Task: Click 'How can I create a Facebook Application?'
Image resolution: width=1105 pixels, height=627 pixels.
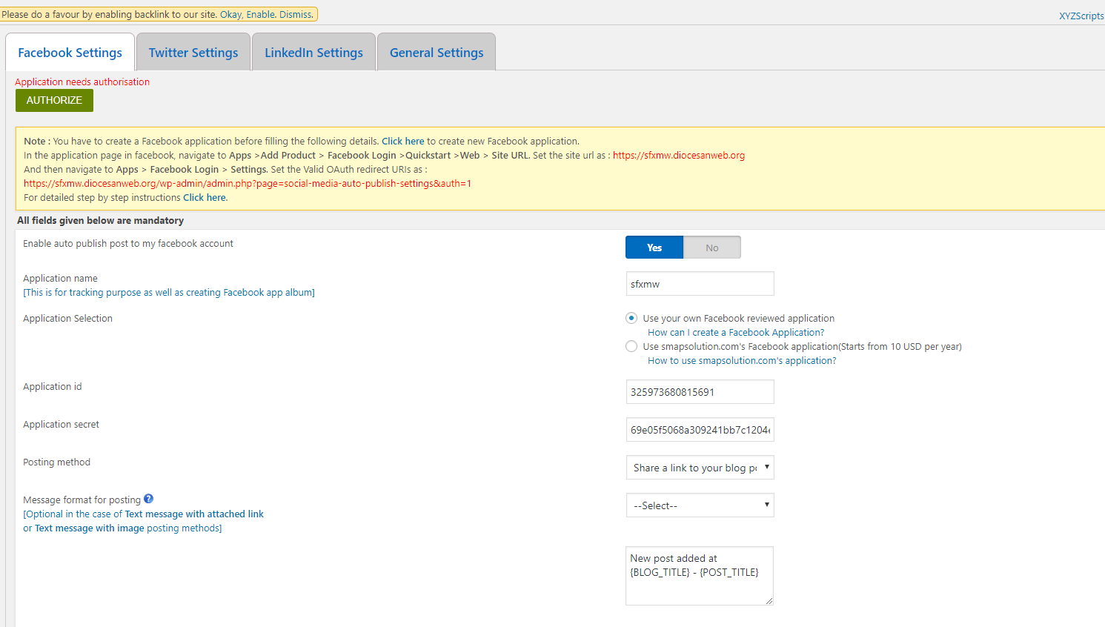Action: pyautogui.click(x=735, y=333)
